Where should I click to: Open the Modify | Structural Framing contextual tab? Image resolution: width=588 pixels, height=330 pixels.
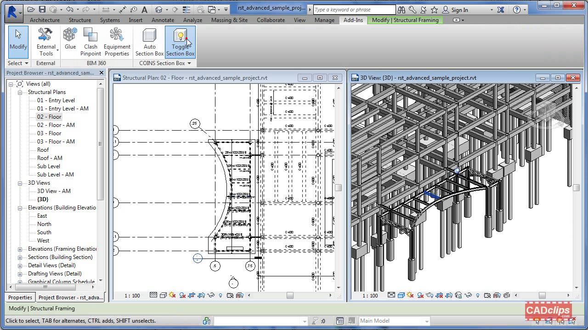[405, 20]
